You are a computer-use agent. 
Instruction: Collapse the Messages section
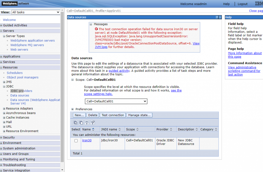(x=91, y=24)
